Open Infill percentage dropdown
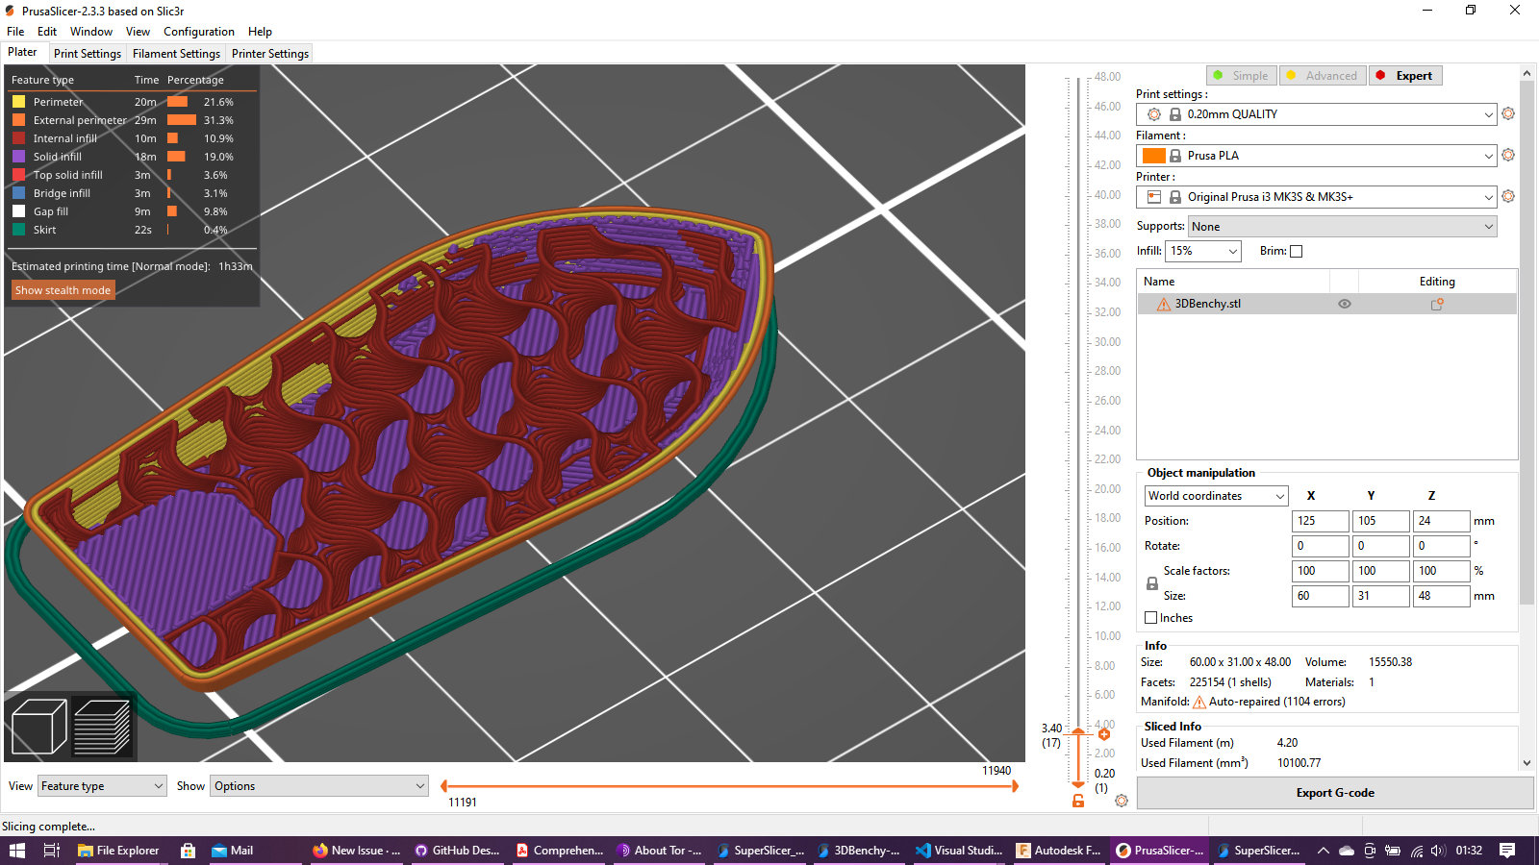 1203,251
